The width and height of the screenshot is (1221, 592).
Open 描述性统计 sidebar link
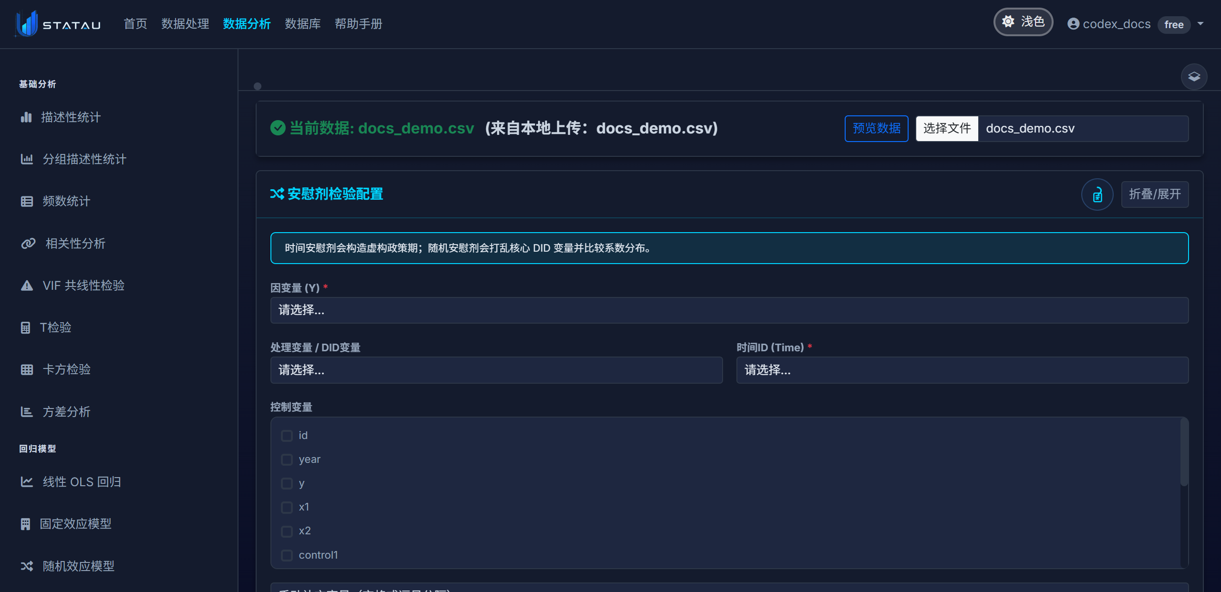click(x=71, y=117)
